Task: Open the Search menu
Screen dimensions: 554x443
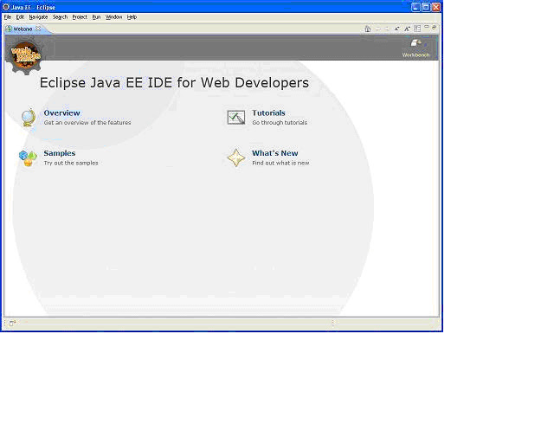Action: click(x=60, y=17)
